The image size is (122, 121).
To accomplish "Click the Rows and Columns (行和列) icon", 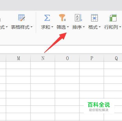I will (113, 18).
